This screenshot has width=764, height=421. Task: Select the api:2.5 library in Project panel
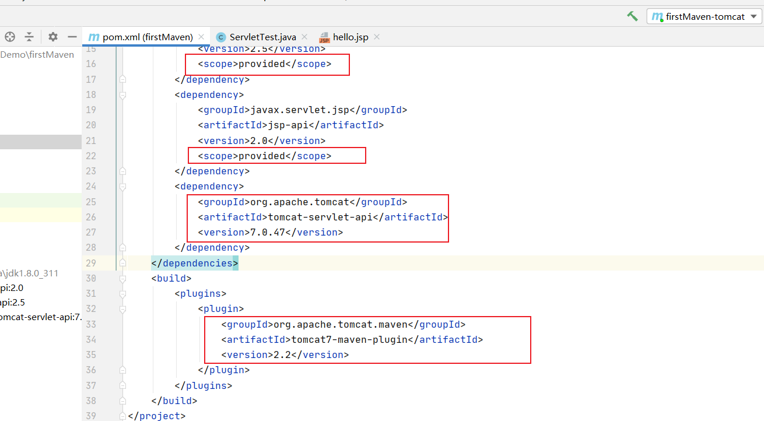[12, 302]
